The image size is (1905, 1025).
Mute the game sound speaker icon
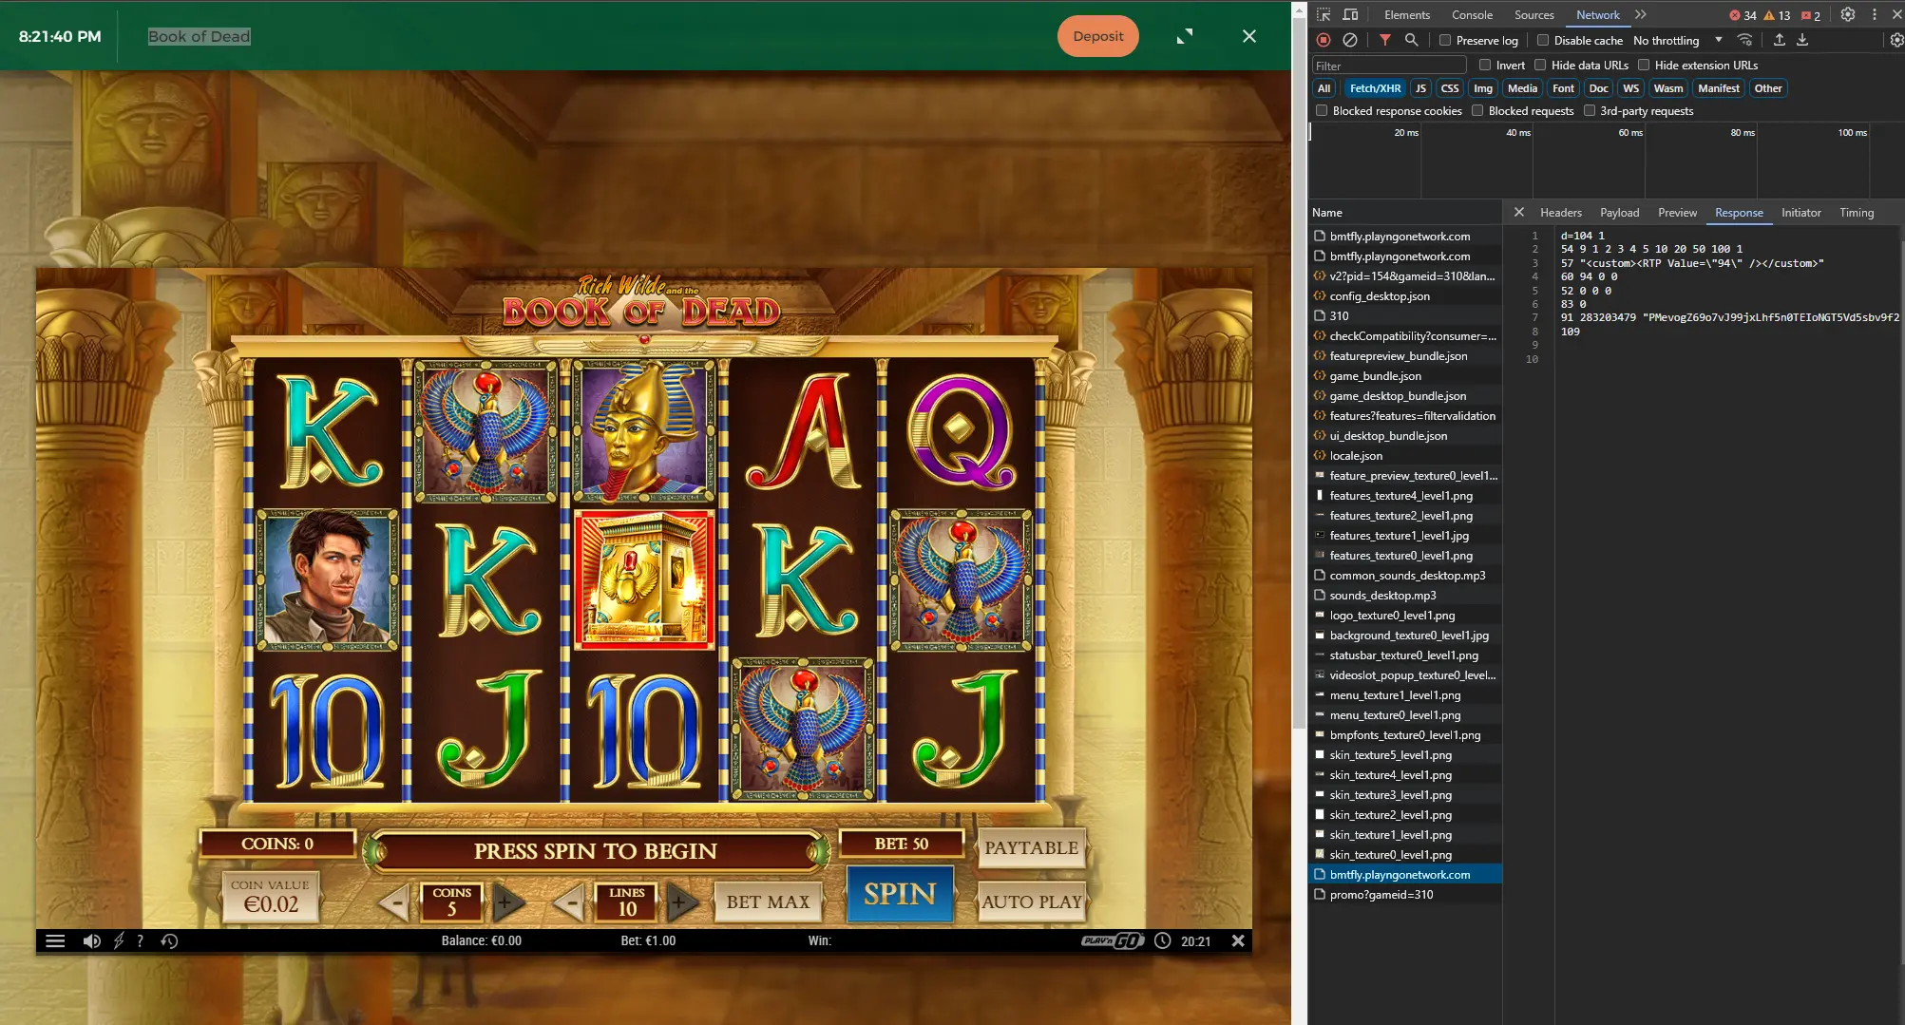click(x=91, y=940)
